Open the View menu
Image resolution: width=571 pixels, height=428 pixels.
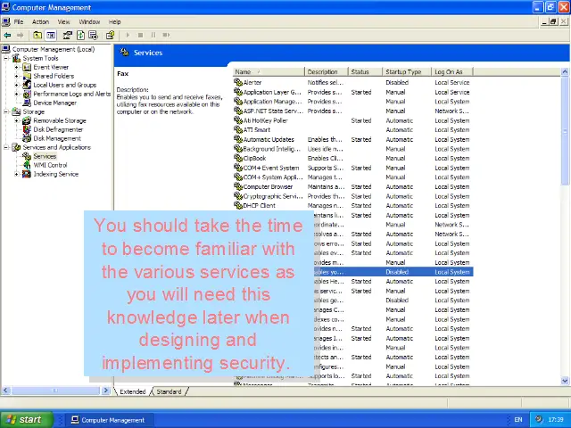point(64,21)
